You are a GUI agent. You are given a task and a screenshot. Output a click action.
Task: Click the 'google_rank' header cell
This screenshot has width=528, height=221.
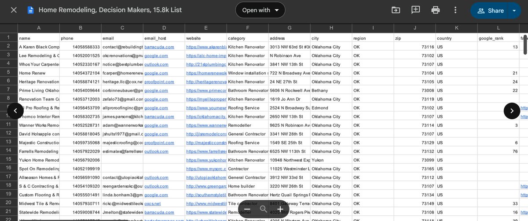tap(498, 38)
